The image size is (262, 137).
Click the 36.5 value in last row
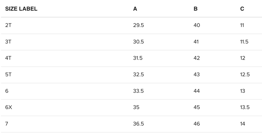pyautogui.click(x=139, y=124)
